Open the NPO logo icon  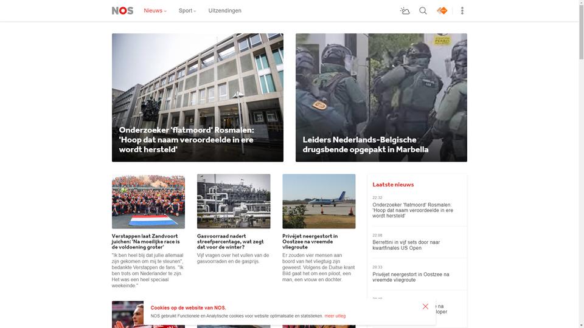click(x=442, y=11)
